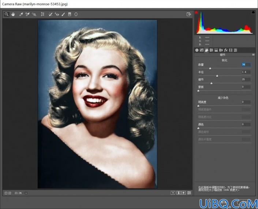
Task: Open the preview preferences menu icon
Action: (189, 193)
